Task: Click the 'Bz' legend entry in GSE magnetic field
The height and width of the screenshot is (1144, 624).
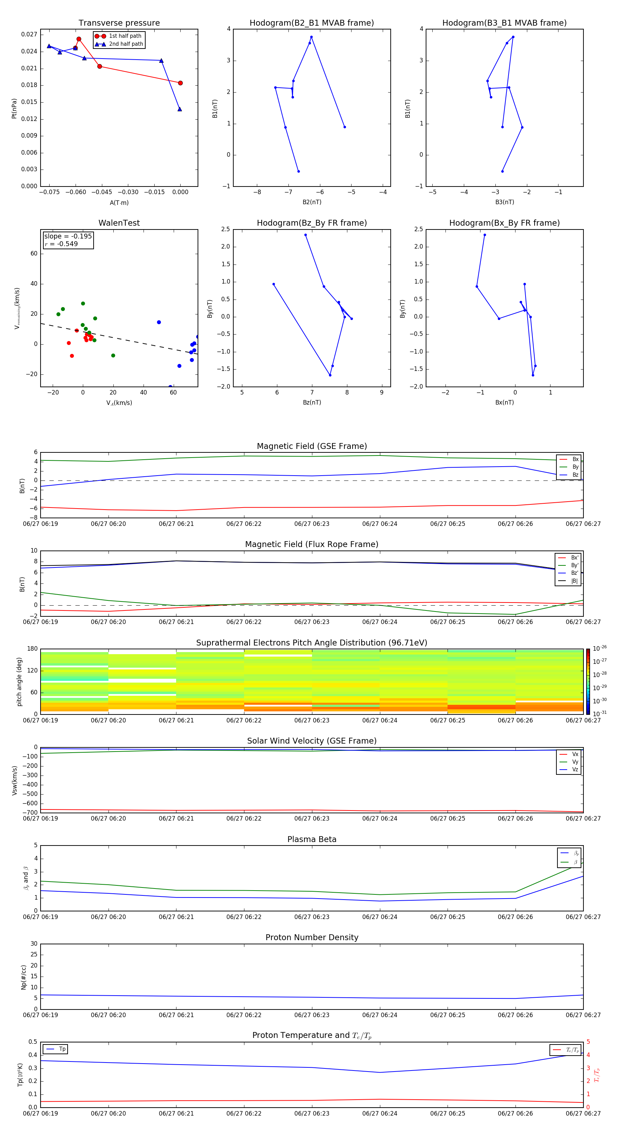Action: click(x=569, y=475)
